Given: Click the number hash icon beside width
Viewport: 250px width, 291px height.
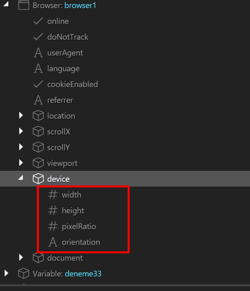Looking at the screenshot, I should pyautogui.click(x=53, y=195).
